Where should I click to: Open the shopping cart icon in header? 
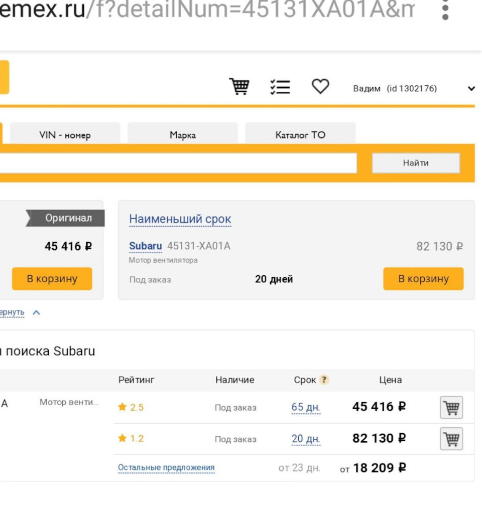pos(239,87)
